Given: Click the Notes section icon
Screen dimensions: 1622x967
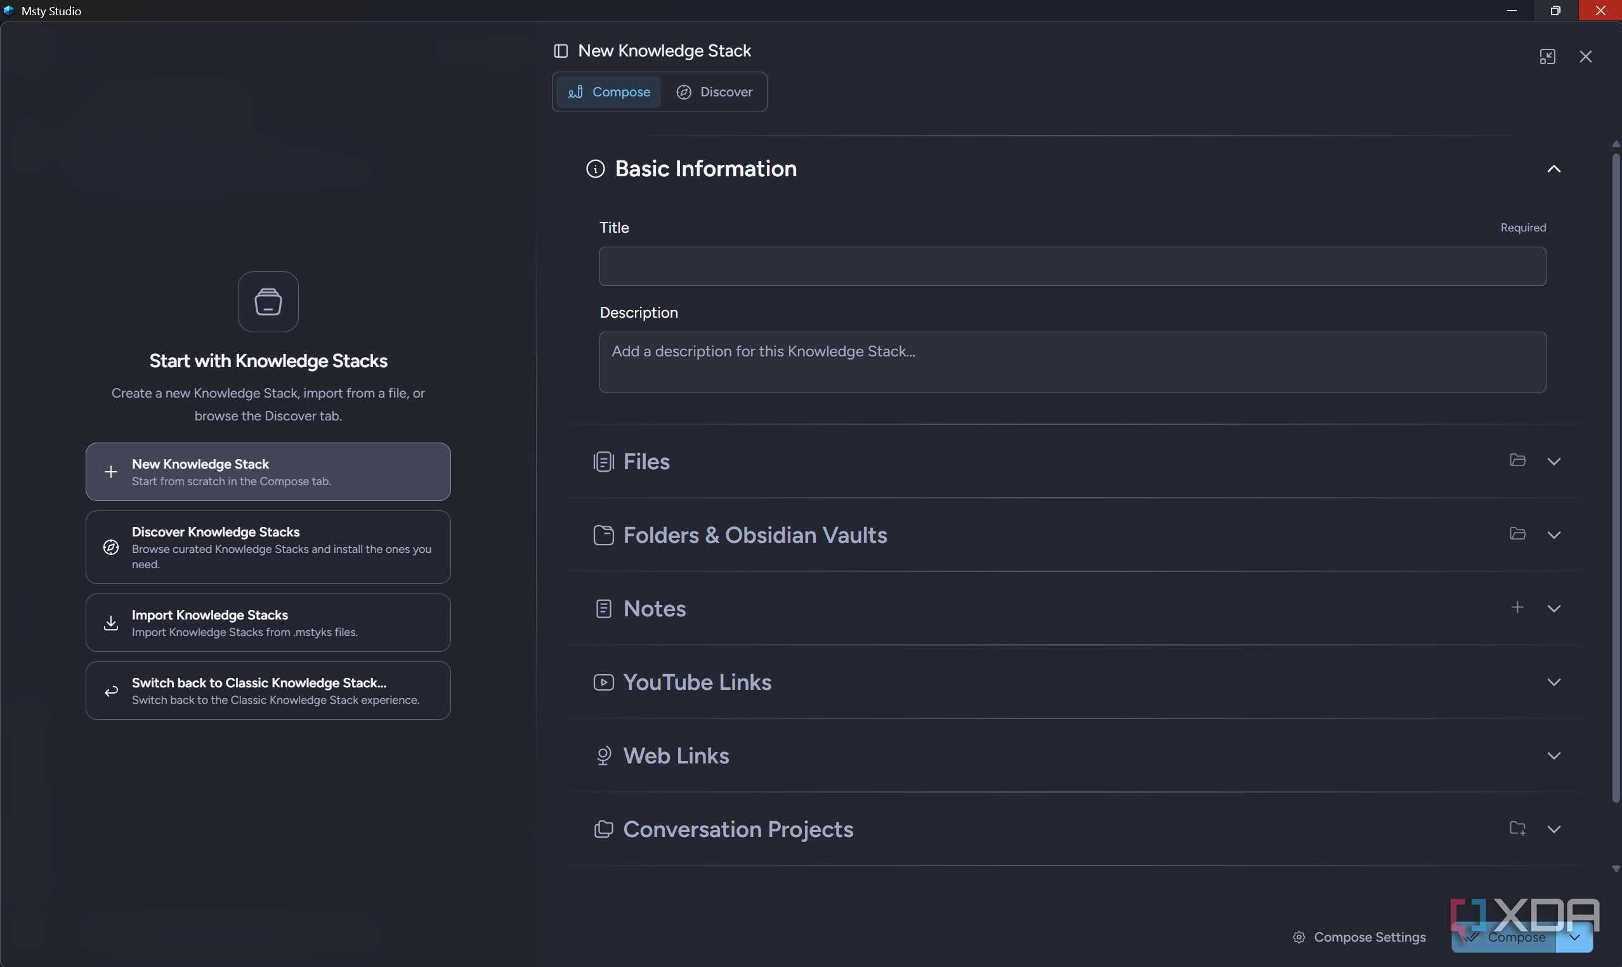Looking at the screenshot, I should pos(603,609).
